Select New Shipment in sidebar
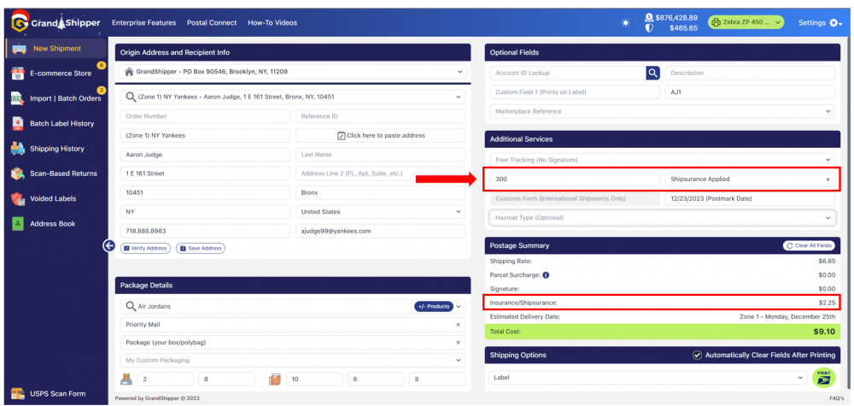This screenshot has width=854, height=406. pos(56,49)
